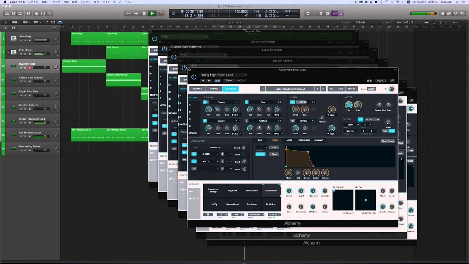Screen dimensions: 469x264
Task: Open the Quality Great dropdown
Action: pos(372,89)
